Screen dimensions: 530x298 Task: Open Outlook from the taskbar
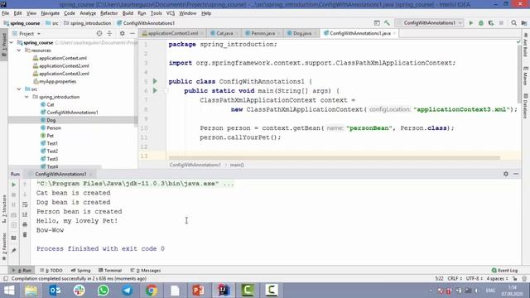click(x=55, y=291)
